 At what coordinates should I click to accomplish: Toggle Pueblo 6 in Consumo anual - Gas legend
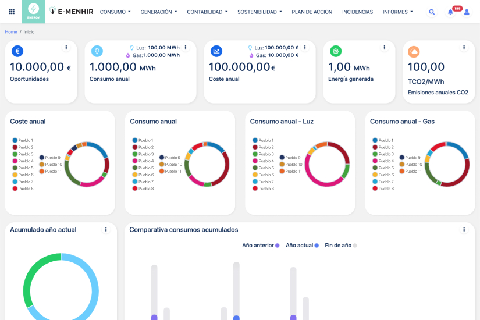(383, 175)
